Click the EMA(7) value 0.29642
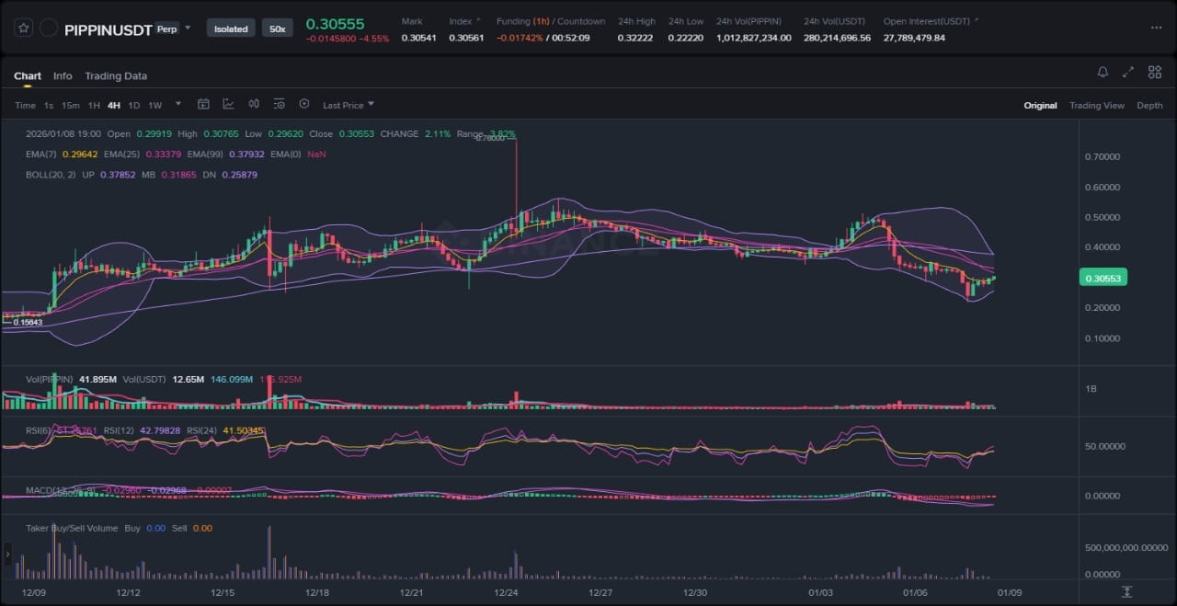The height and width of the screenshot is (606, 1177). coord(80,154)
